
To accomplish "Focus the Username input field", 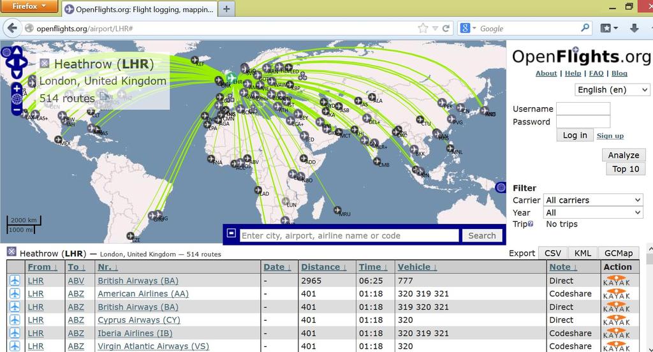I will pyautogui.click(x=583, y=108).
